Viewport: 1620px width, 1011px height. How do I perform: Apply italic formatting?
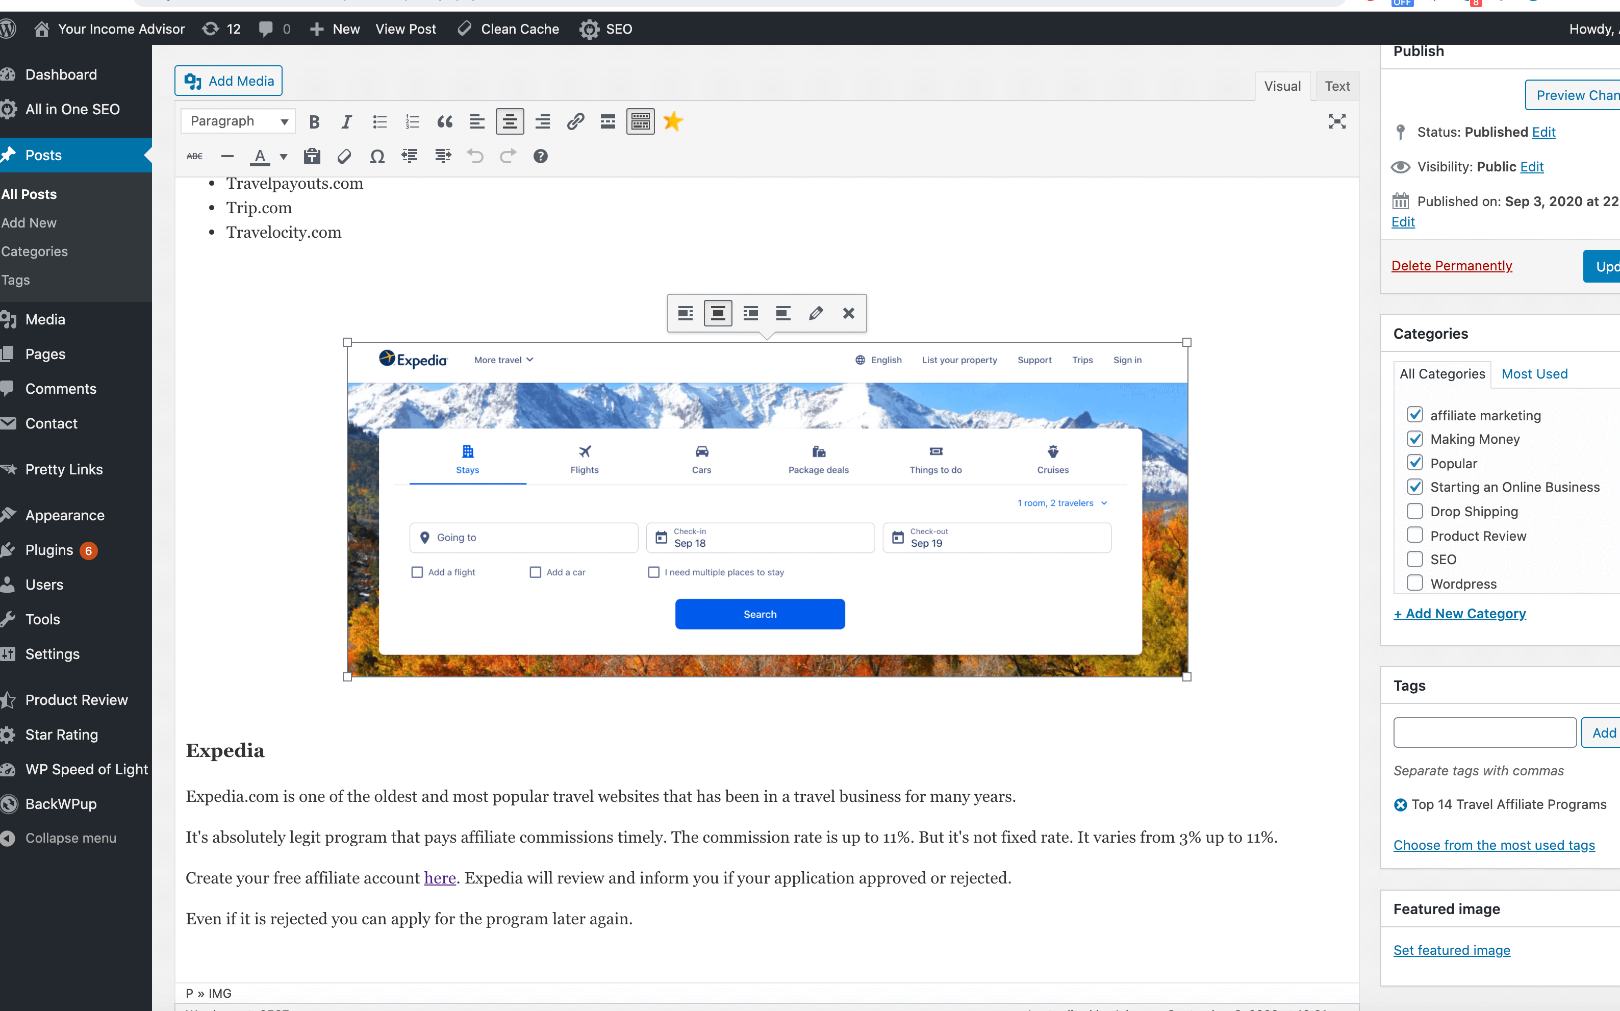click(346, 122)
